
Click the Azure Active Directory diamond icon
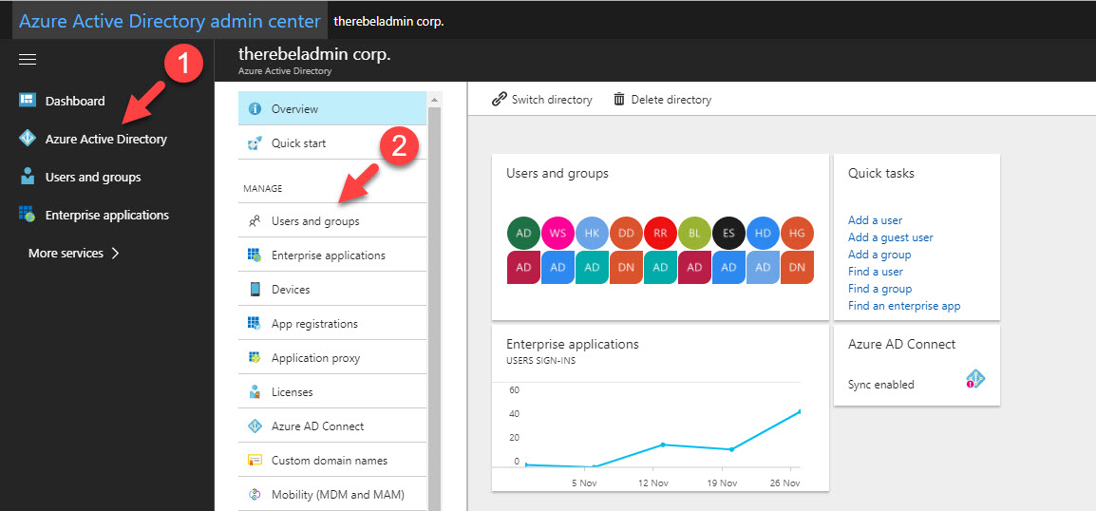27,139
